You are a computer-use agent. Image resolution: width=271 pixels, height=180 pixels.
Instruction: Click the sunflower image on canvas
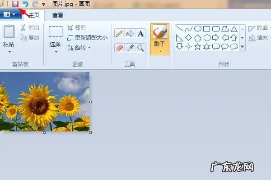(45, 102)
